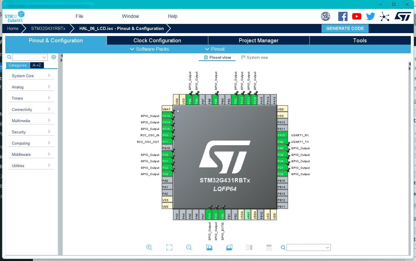Select the Pinout & Configuration tab

(x=56, y=40)
